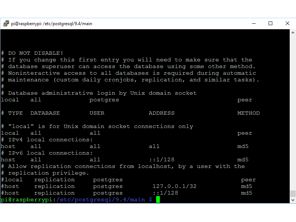Viewport: 296px width, 222px height.
Task: Click address 'all' in IPv4 host row
Action: pos(154,146)
